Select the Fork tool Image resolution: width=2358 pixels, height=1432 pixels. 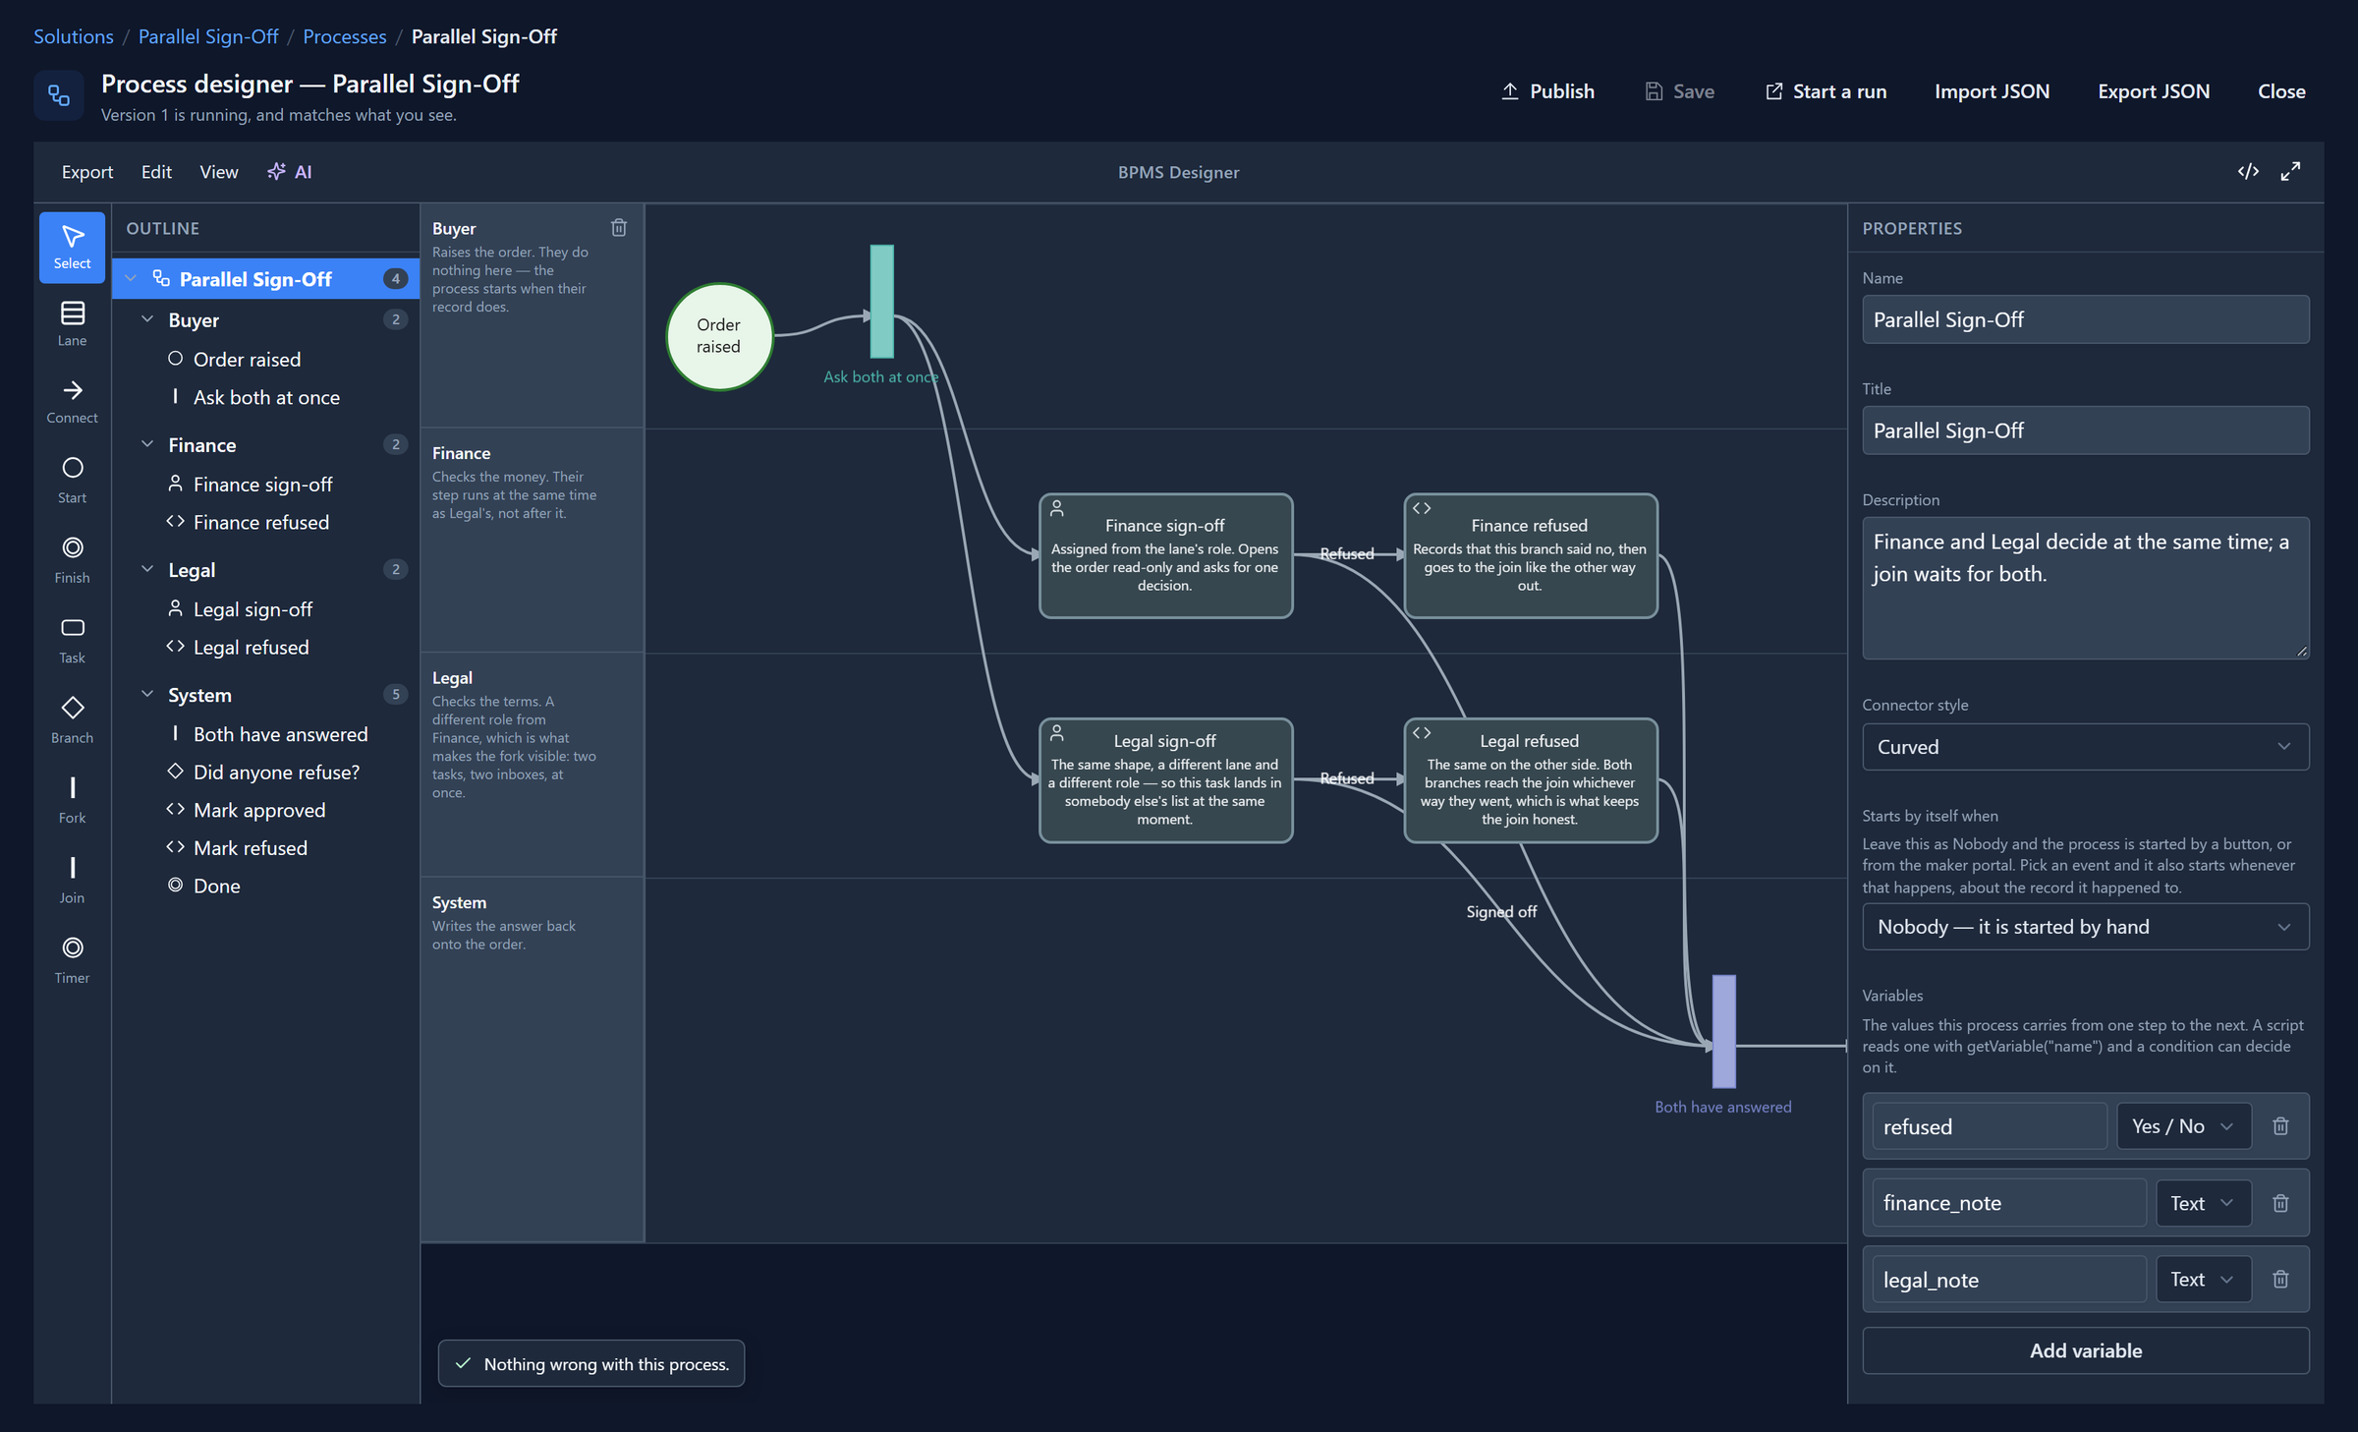[x=72, y=801]
